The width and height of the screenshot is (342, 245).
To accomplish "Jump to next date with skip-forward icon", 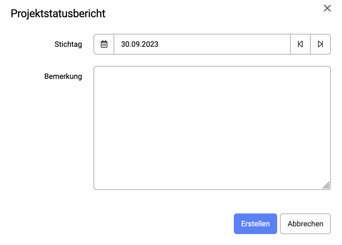I will pyautogui.click(x=320, y=44).
